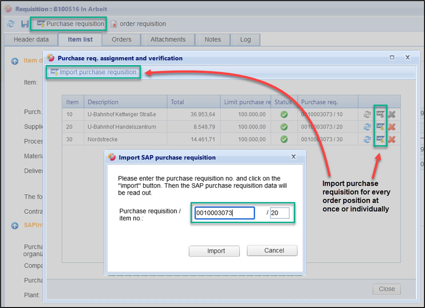Maximize the Purchase req. assignment dialog
This screenshot has height=308, width=425.
tap(392, 58)
